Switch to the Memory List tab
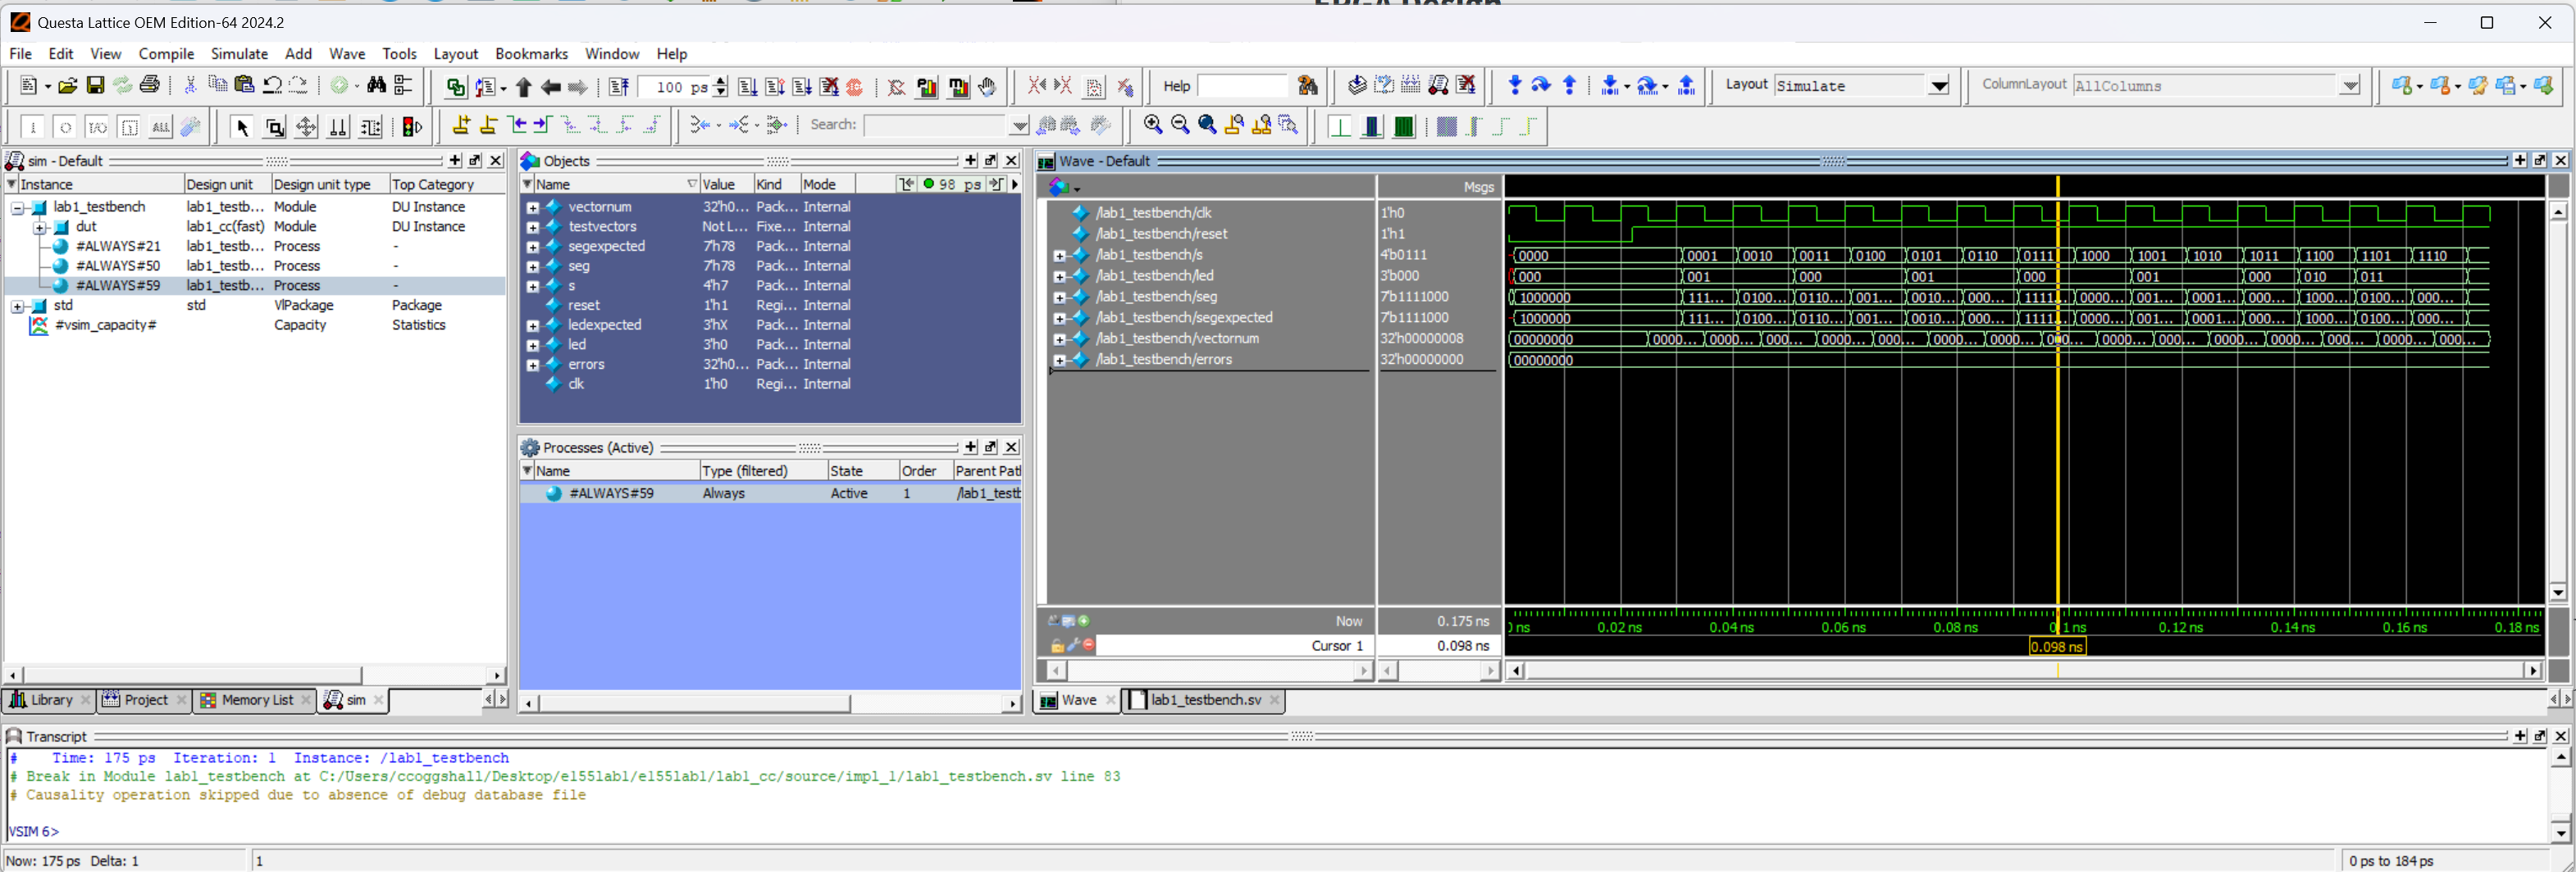2576x872 pixels. [256, 700]
